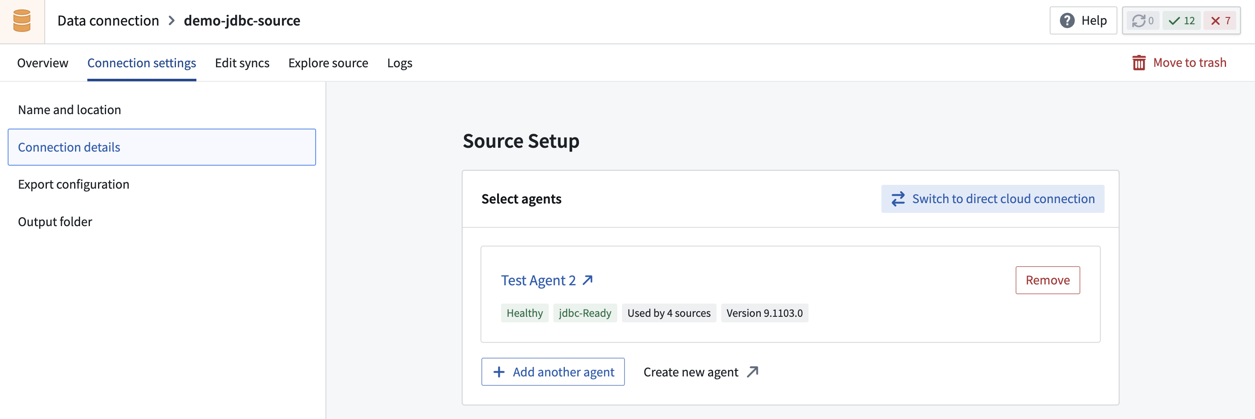1255x419 pixels.
Task: Open the Edit syncs tab
Action: tap(242, 63)
